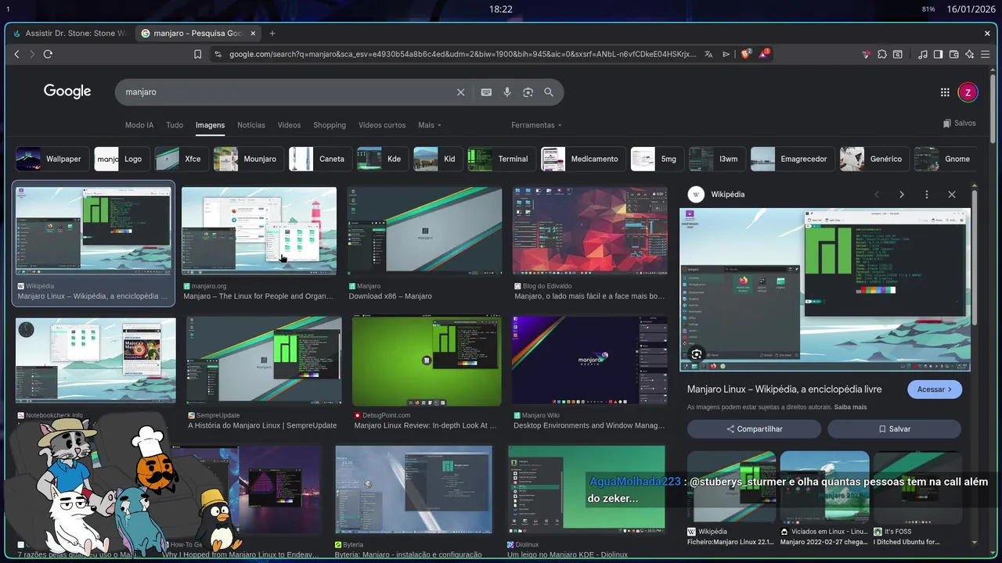The height and width of the screenshot is (563, 1002).
Task: Open the Google account avatar Z
Action: (x=968, y=92)
